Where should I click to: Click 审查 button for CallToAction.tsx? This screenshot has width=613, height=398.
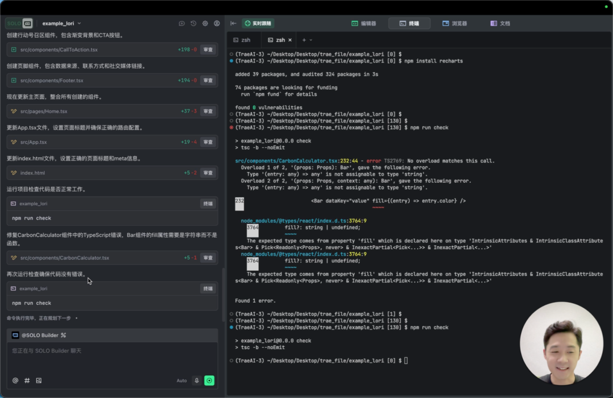(x=208, y=50)
